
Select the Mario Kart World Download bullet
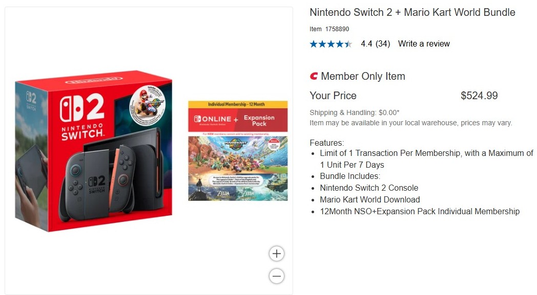(x=370, y=199)
